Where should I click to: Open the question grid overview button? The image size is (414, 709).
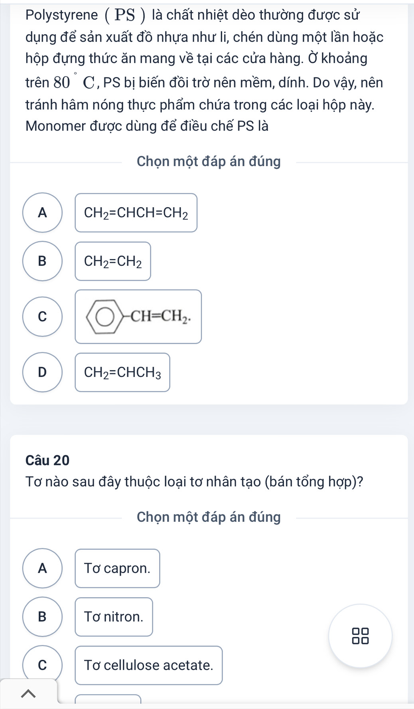point(360,636)
